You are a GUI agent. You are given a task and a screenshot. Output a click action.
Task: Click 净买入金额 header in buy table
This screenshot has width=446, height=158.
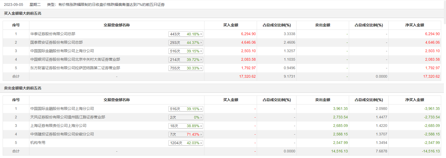tap(415, 25)
